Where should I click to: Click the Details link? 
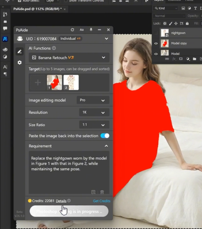(61, 201)
